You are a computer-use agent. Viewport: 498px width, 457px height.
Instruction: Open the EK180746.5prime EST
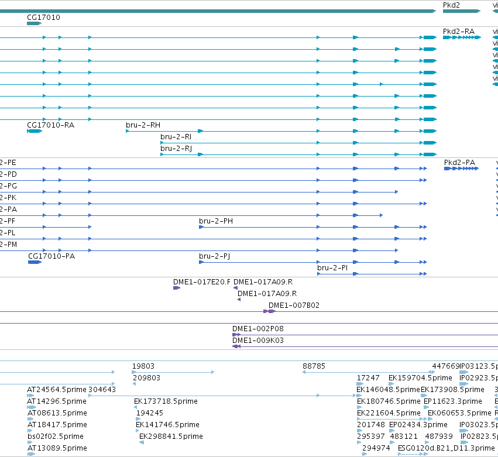pyautogui.click(x=359, y=407)
